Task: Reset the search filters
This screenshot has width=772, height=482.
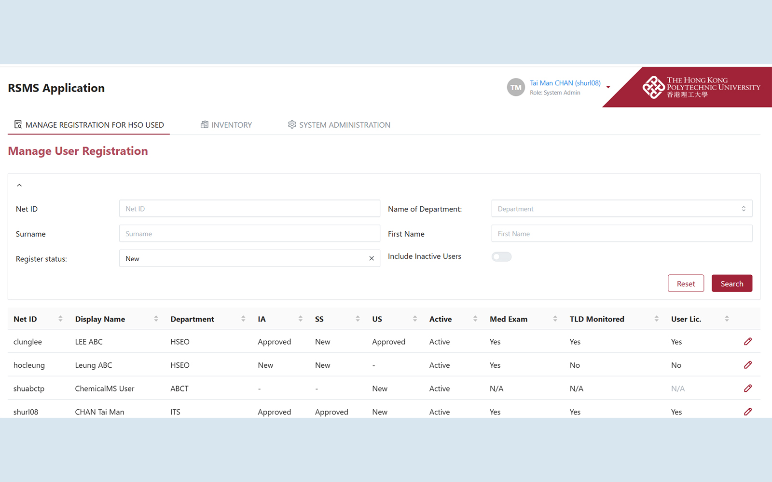Action: [686, 283]
